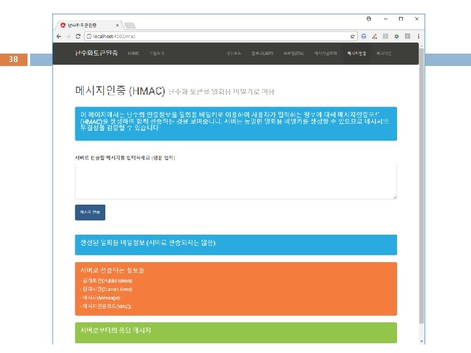Open the JWT nav item
The image size is (471, 353).
[x=262, y=54]
